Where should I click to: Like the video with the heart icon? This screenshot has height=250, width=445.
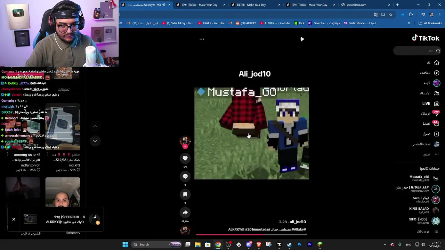point(185,158)
